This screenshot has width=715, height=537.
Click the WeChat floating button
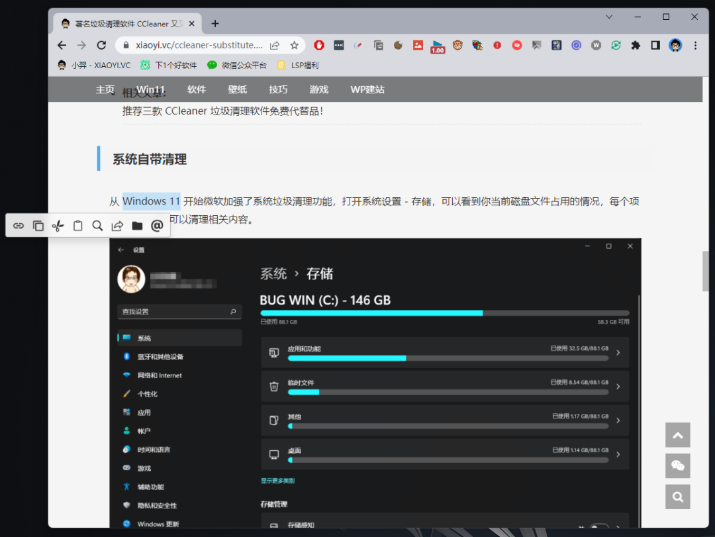tap(678, 466)
